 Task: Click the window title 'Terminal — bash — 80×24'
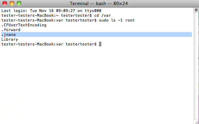99,3
